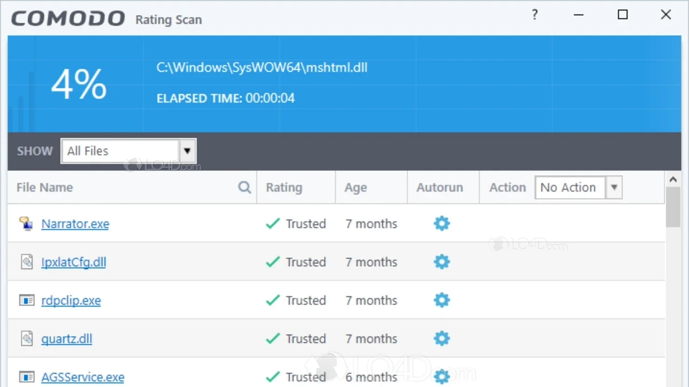Viewport: 689px width, 387px height.
Task: Click the question mark help icon
Action: coord(535,15)
